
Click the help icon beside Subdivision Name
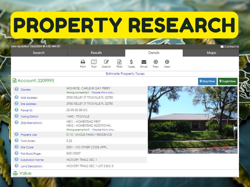(x=16, y=159)
